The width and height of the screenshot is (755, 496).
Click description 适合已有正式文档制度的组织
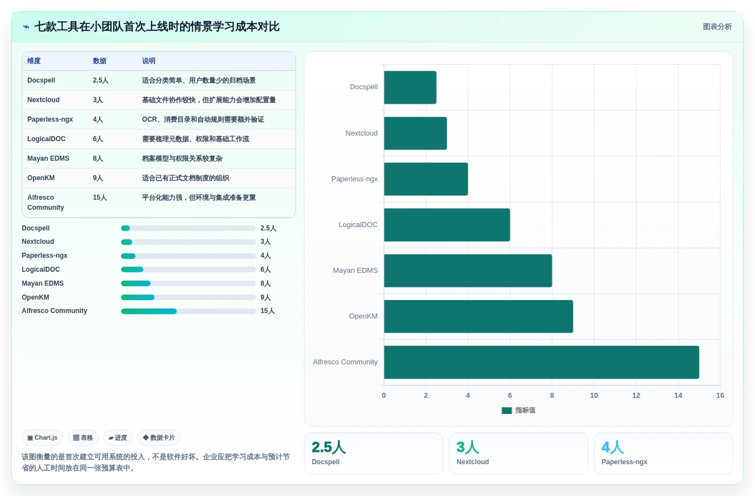(x=186, y=178)
